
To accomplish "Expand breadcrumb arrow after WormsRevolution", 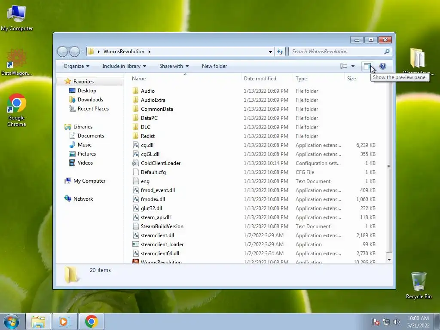I will pos(149,52).
